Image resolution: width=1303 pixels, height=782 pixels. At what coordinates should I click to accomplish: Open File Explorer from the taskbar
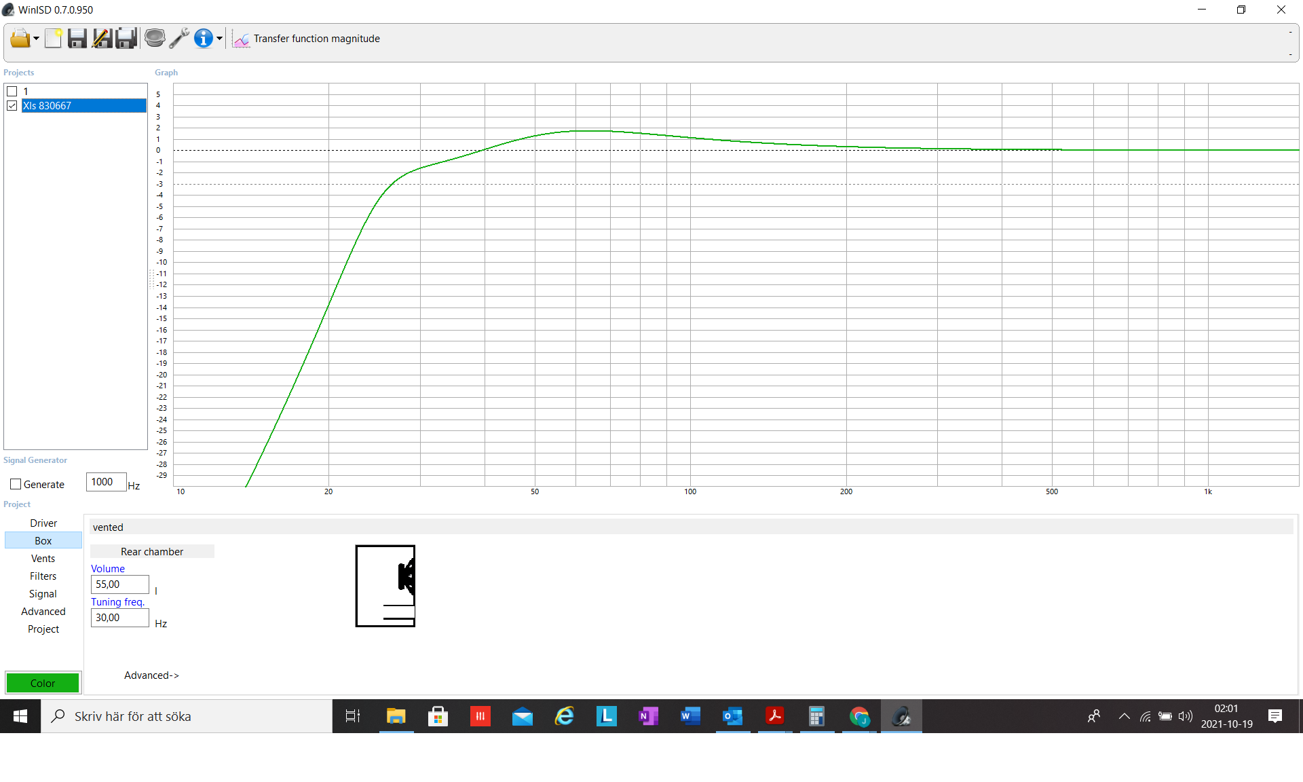396,716
